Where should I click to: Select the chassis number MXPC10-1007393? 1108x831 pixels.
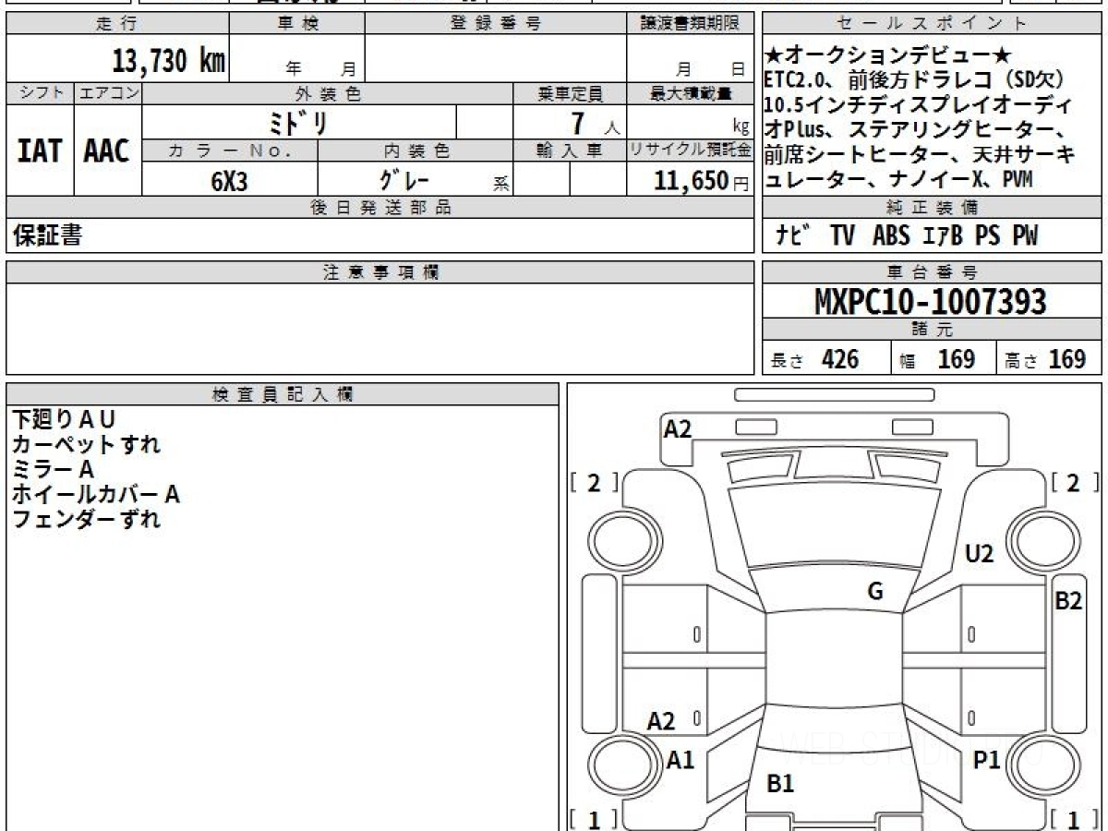931,302
